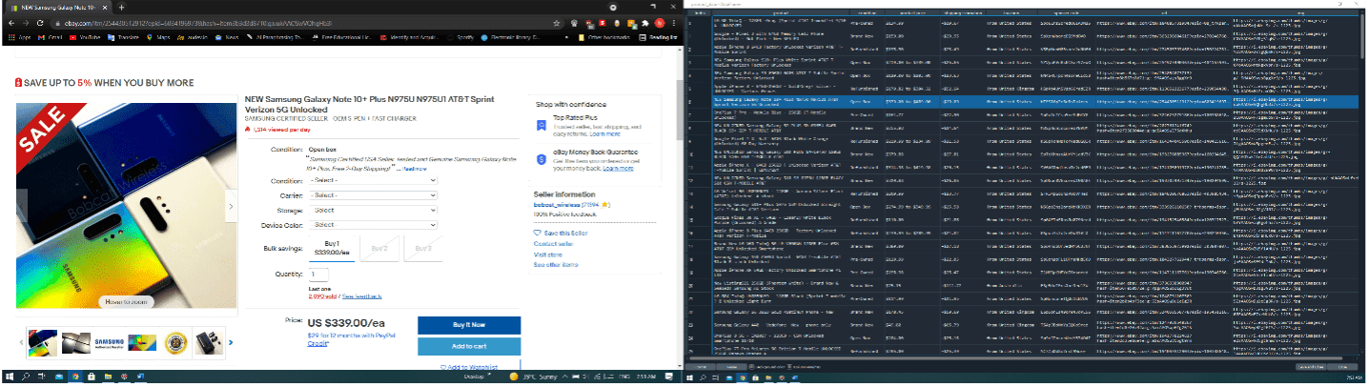Open Chrome Extensions puzzle icon
The width and height of the screenshot is (1369, 387).
coord(644,22)
